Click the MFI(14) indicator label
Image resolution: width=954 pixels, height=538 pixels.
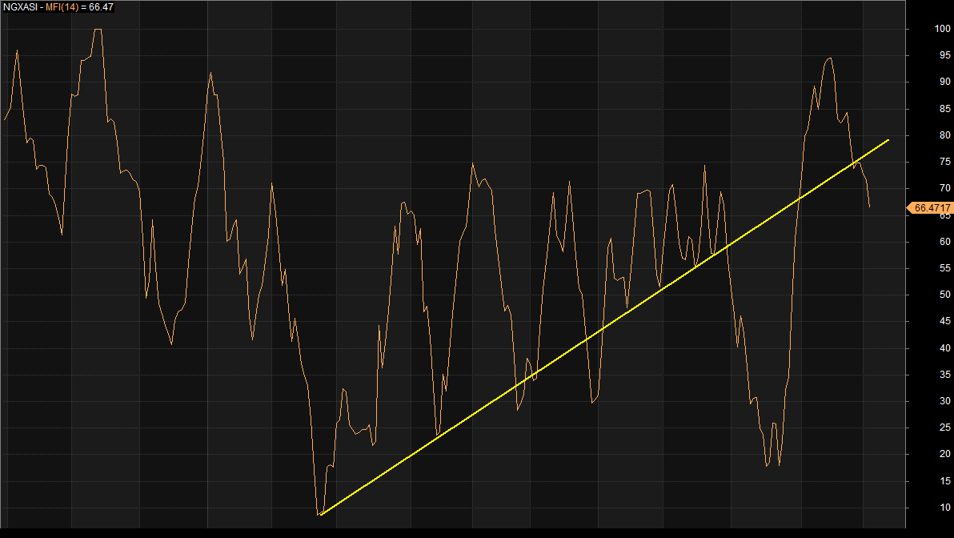[x=62, y=7]
